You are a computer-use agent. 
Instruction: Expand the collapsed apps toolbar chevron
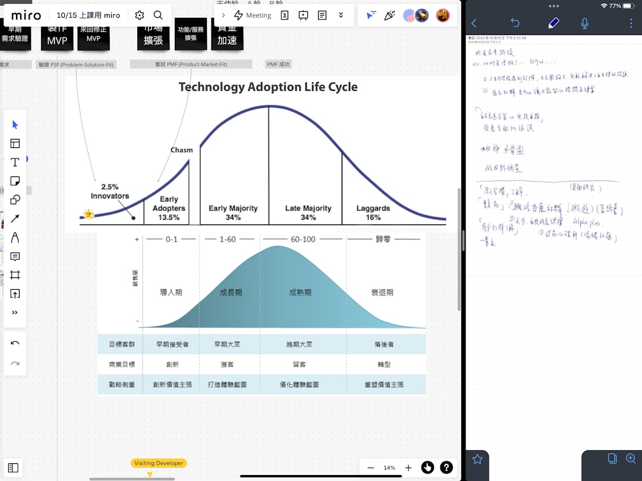click(223, 15)
